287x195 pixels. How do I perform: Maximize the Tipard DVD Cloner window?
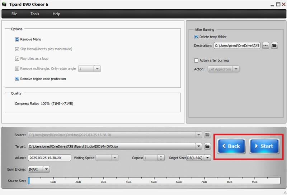click(x=278, y=4)
